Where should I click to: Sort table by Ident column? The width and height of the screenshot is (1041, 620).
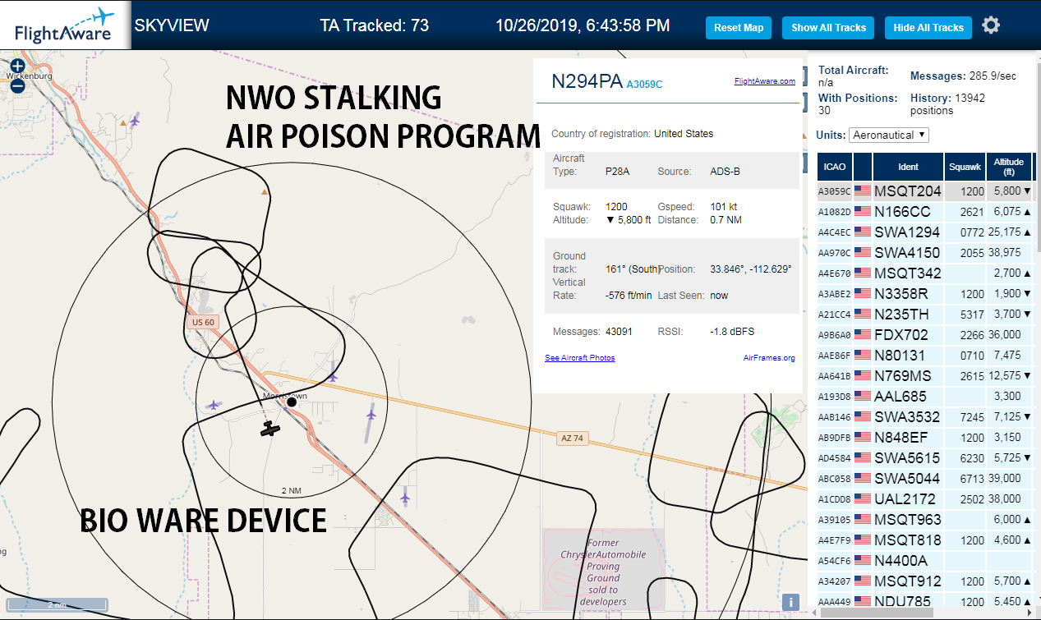(908, 167)
